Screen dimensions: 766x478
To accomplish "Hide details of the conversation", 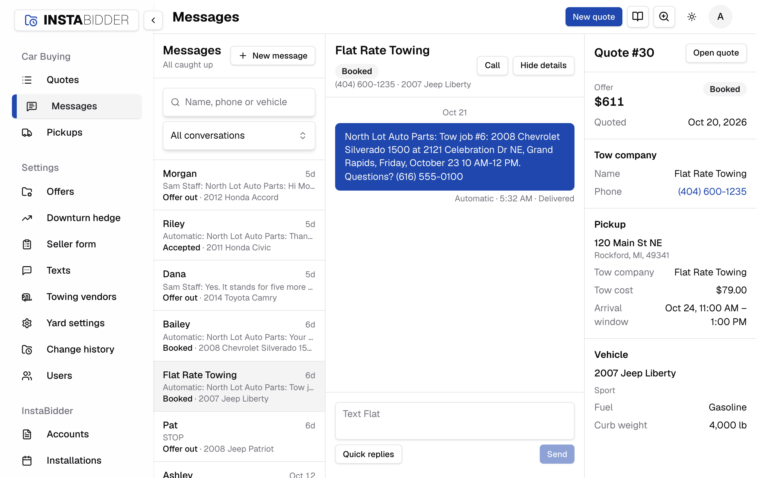I will 543,65.
